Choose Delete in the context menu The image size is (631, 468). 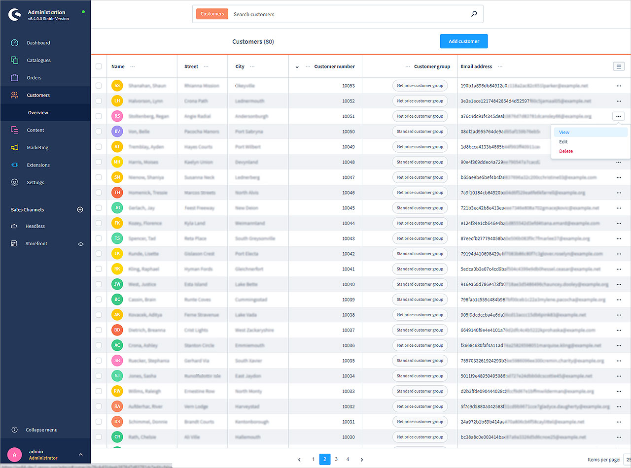[x=566, y=151]
